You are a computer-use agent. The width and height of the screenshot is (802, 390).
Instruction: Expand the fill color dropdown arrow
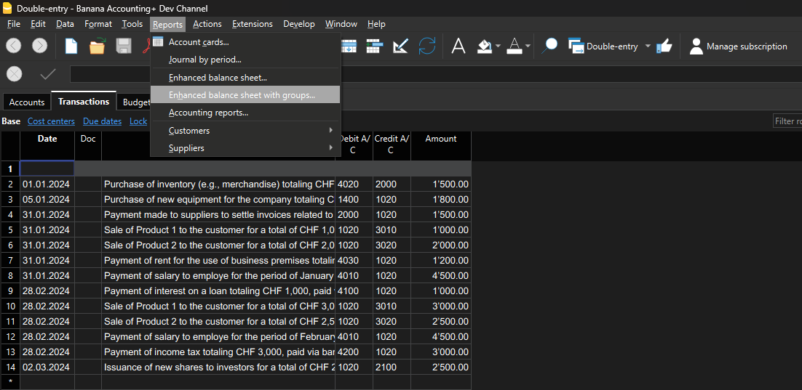tap(498, 46)
